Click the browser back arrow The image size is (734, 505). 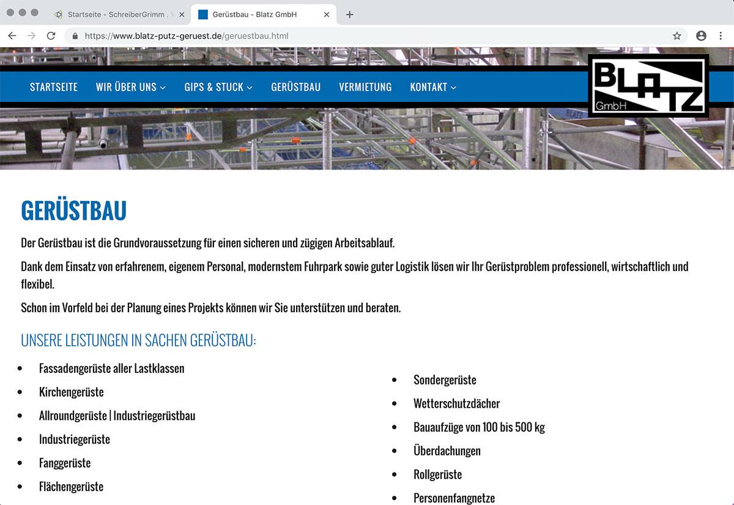point(12,36)
